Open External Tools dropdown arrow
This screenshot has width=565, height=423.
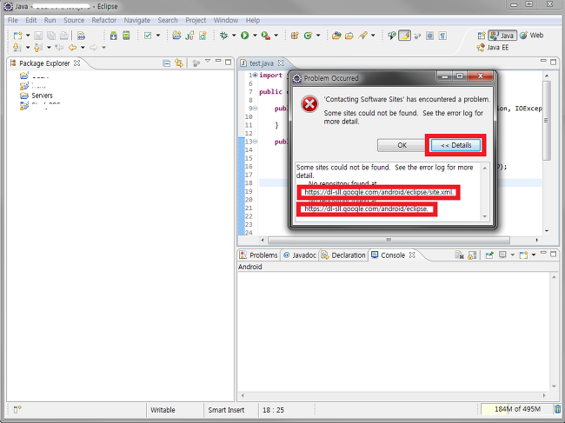point(276,36)
